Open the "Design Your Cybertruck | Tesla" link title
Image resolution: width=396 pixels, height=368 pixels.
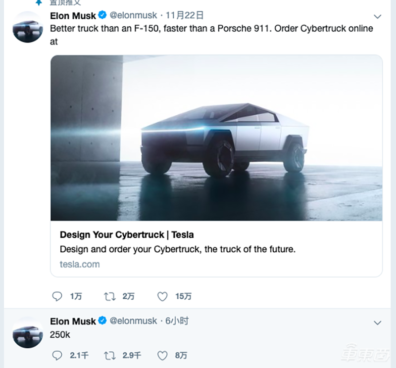coord(127,234)
